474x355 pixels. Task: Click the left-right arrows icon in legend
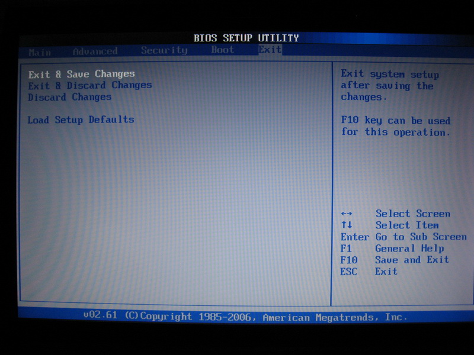(347, 214)
